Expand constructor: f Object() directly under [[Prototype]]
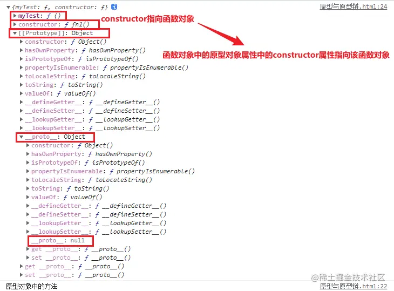 22,42
